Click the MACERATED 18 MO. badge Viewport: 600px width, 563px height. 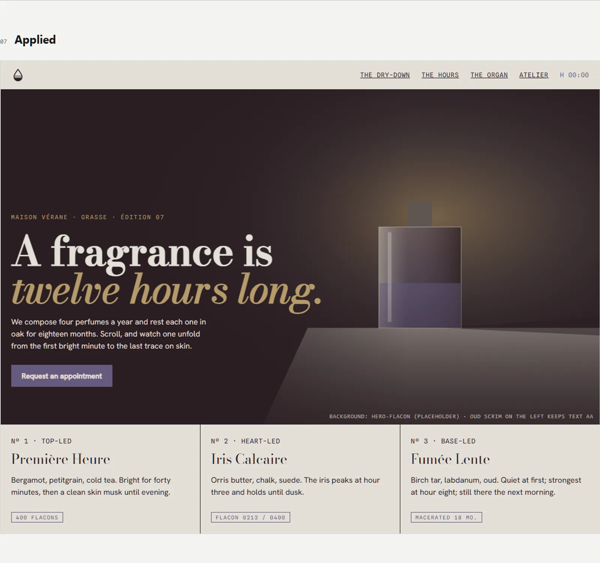(446, 517)
